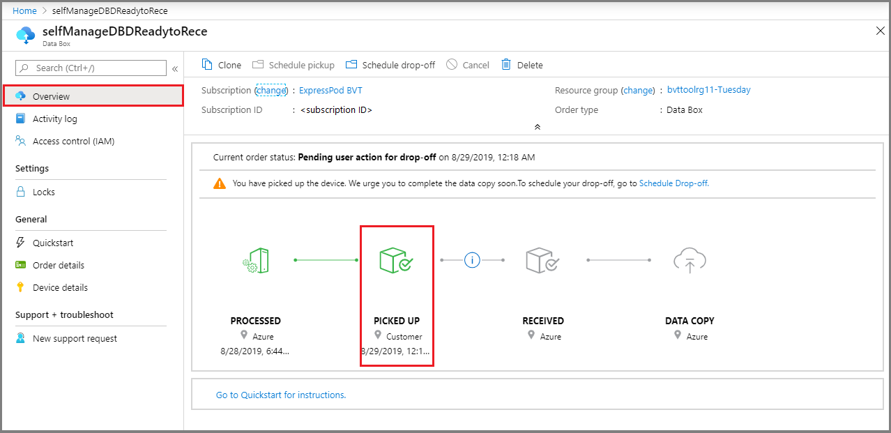Image resolution: width=891 pixels, height=433 pixels.
Task: Click the Pending user action for drop-off status
Action: point(367,157)
